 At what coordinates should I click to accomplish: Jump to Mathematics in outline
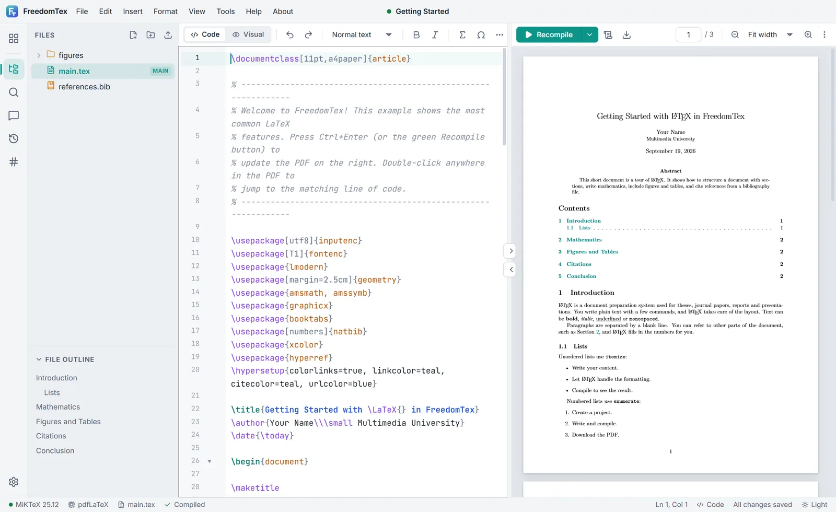(x=58, y=407)
